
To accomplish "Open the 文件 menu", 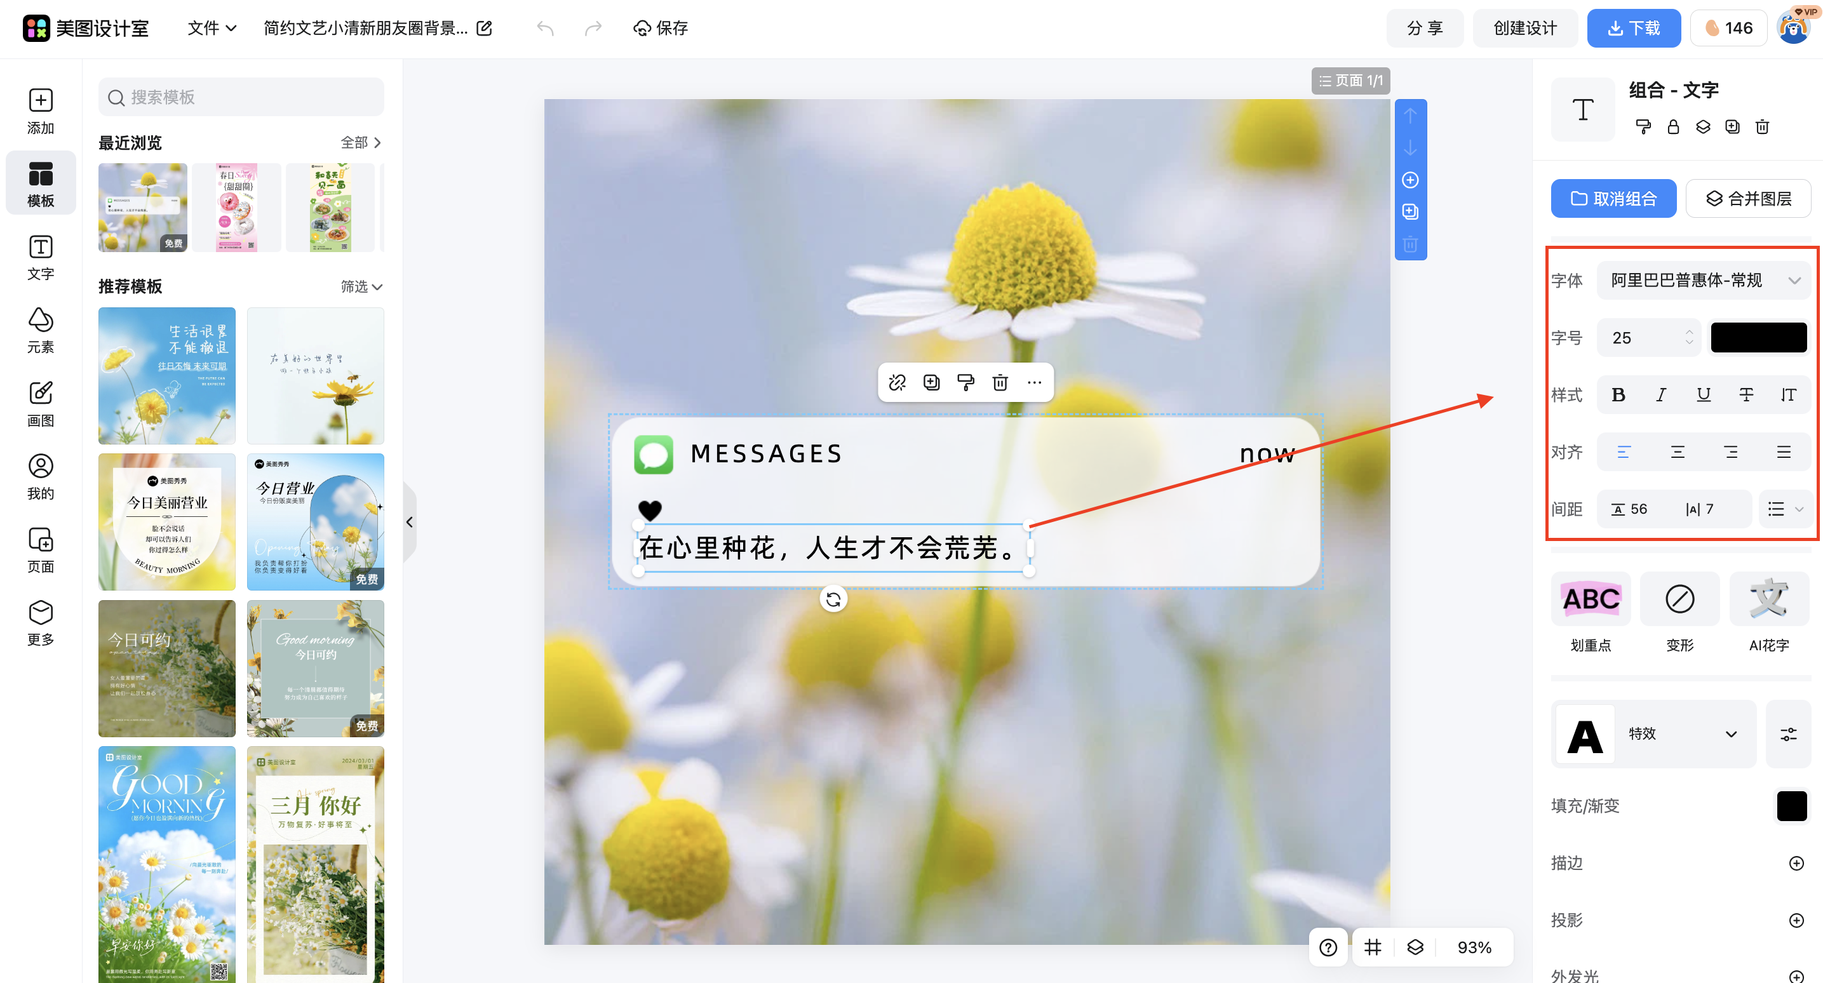I will (210, 27).
